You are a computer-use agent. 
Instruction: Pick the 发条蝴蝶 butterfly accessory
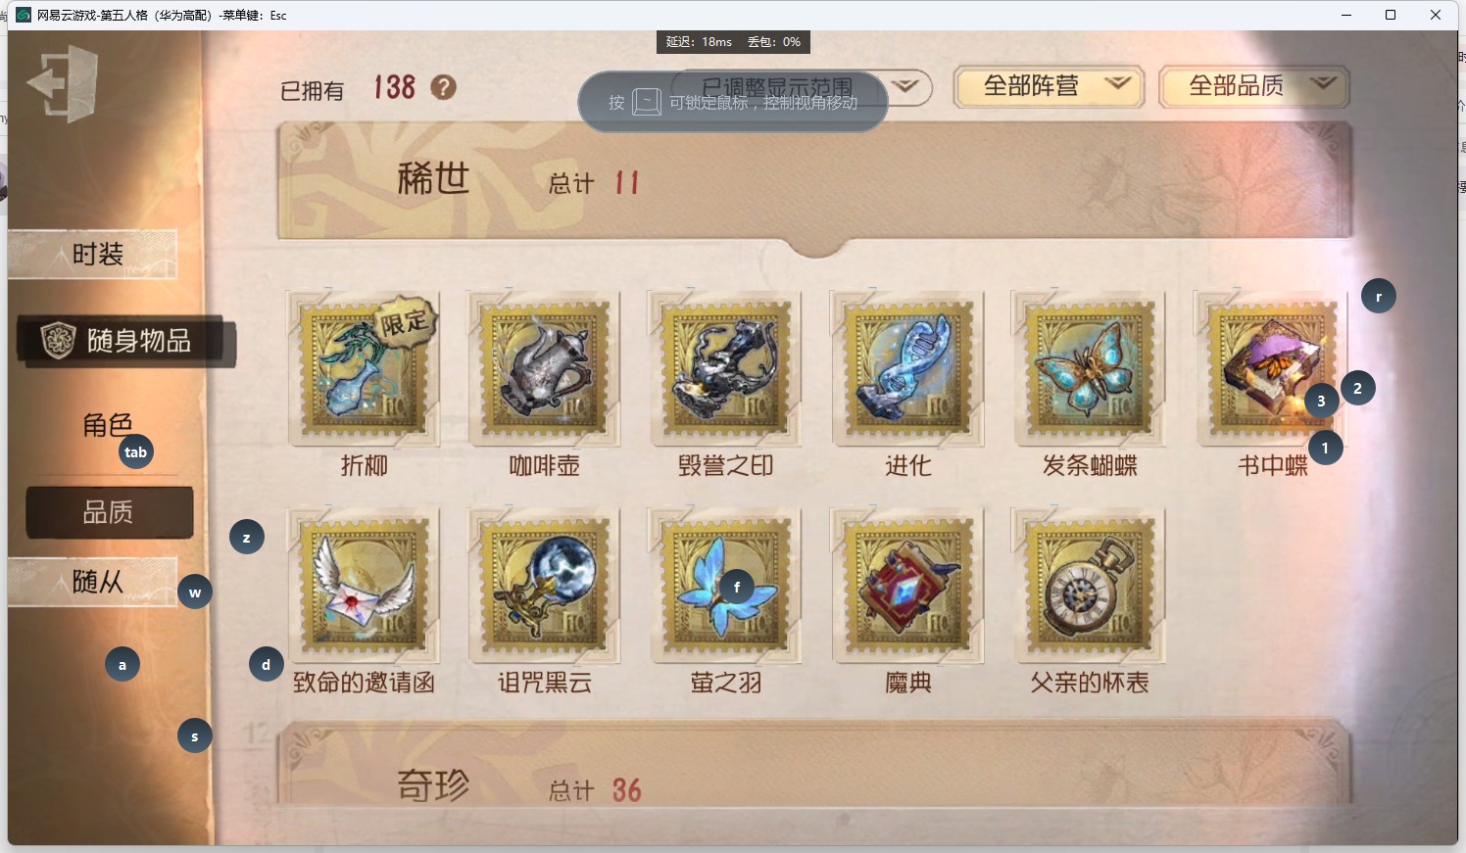pos(1089,370)
